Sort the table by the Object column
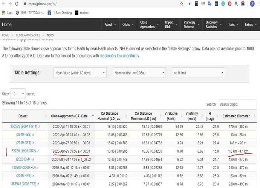 23,116
